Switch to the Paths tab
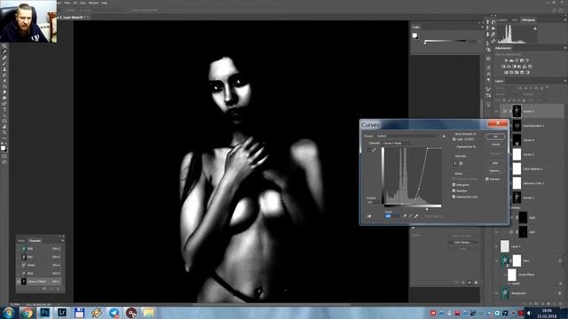 (x=21, y=240)
